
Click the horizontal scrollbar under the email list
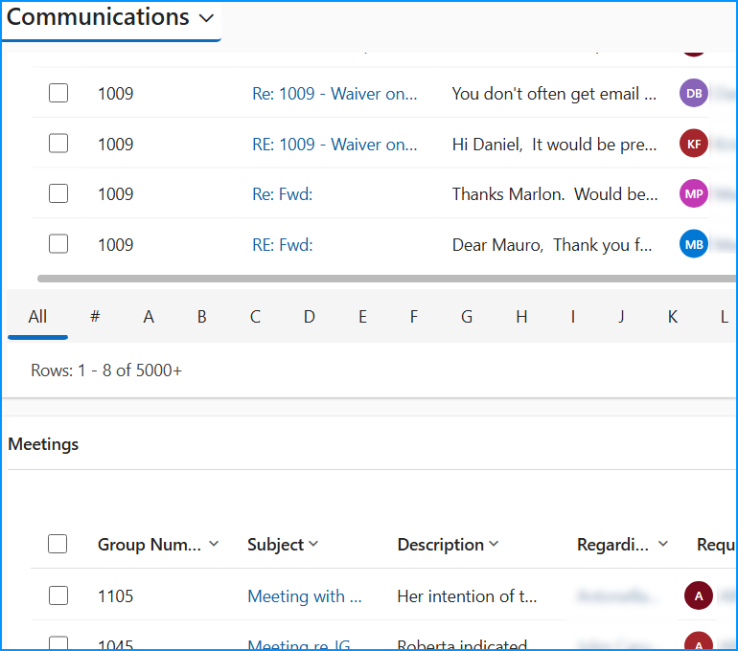383,279
